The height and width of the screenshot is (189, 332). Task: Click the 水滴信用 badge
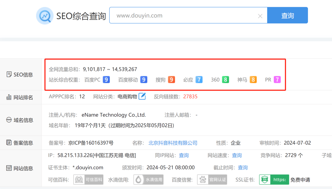point(148,180)
